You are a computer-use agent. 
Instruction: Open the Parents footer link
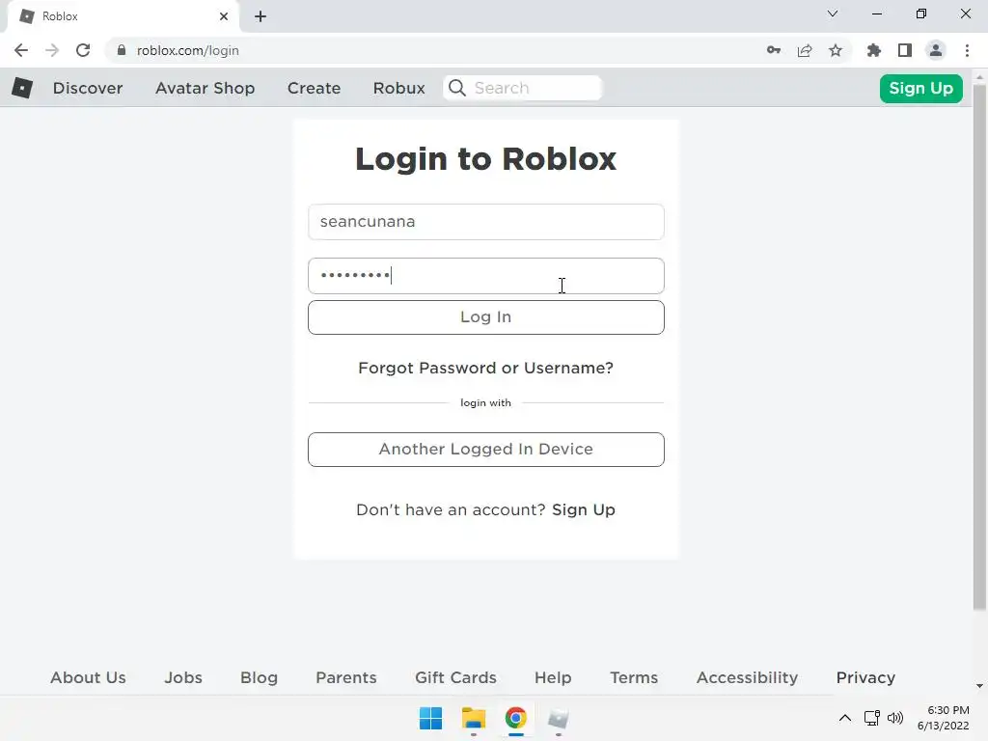346,677
